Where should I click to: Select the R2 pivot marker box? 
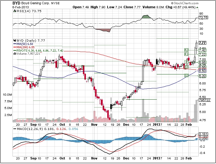pos(186,50)
